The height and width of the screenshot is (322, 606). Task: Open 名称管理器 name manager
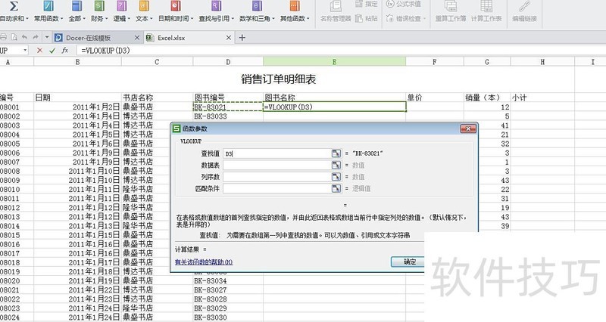[x=336, y=11]
